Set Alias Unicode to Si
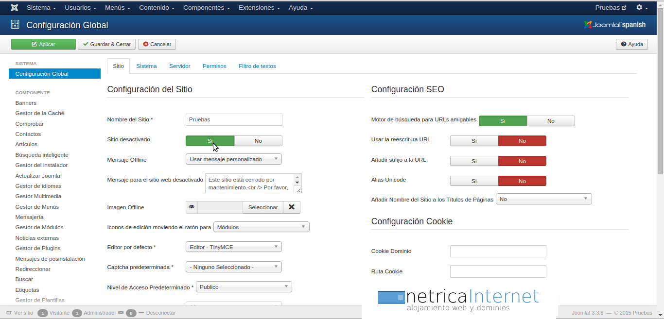This screenshot has height=319, width=664. pos(474,181)
